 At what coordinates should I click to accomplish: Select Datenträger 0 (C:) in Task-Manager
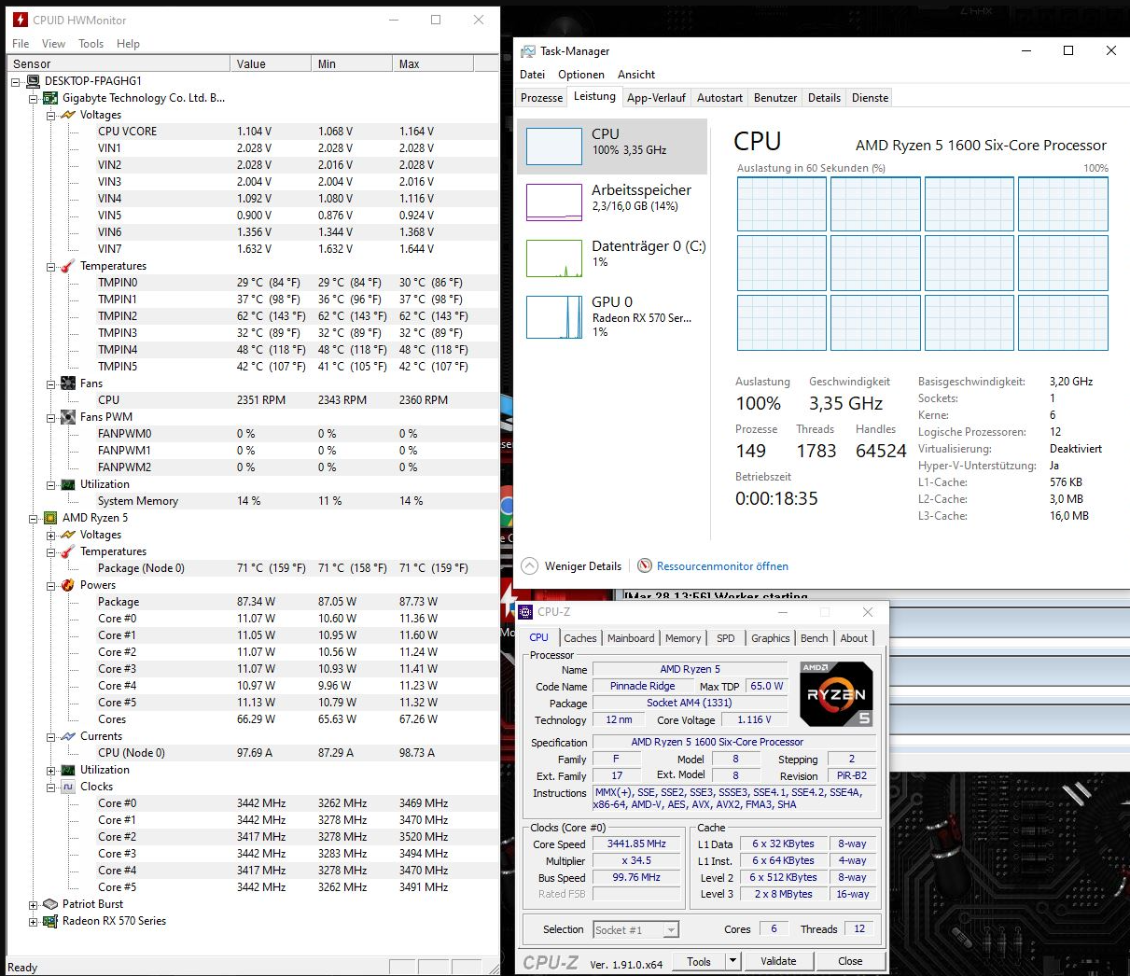click(x=612, y=258)
